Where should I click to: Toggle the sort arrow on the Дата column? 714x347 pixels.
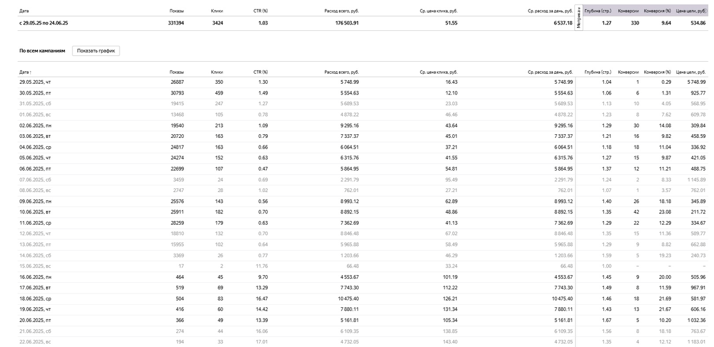pos(32,72)
